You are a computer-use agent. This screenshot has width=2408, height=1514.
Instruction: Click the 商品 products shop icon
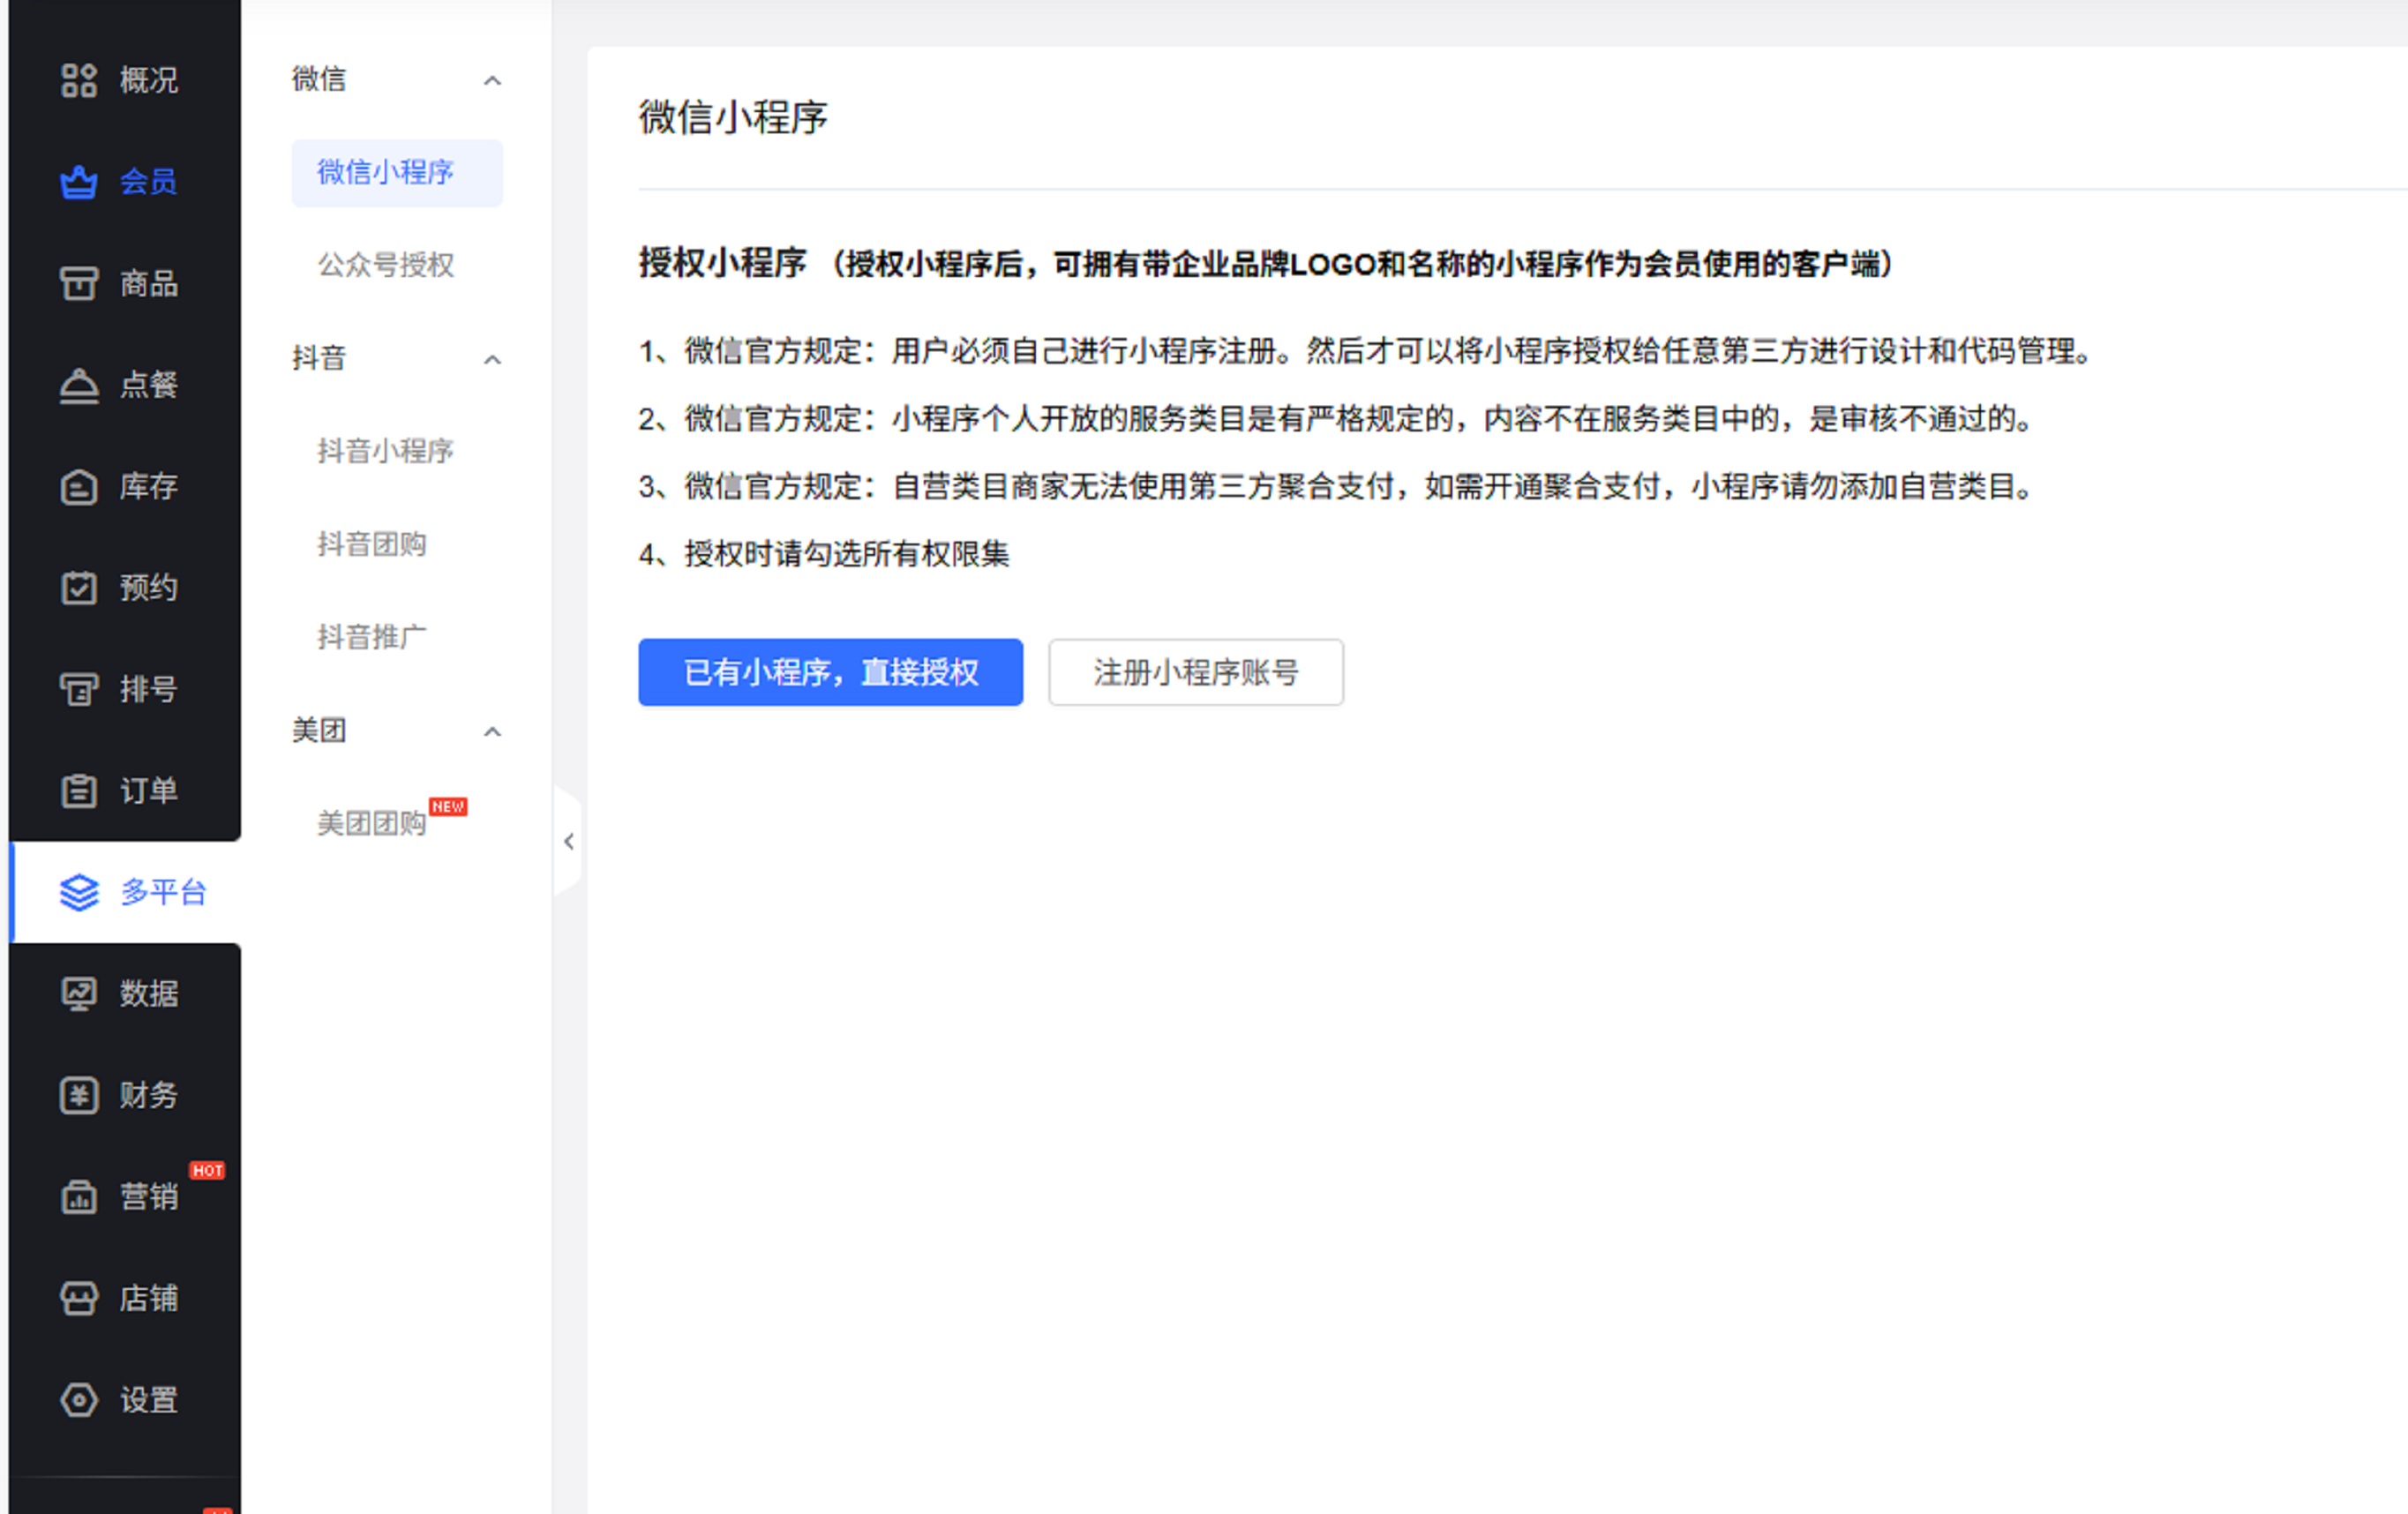[79, 284]
